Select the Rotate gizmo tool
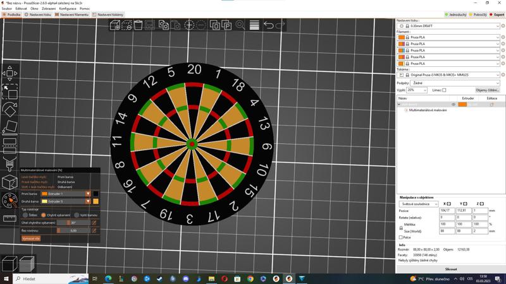This screenshot has width=506, height=284. (9, 109)
